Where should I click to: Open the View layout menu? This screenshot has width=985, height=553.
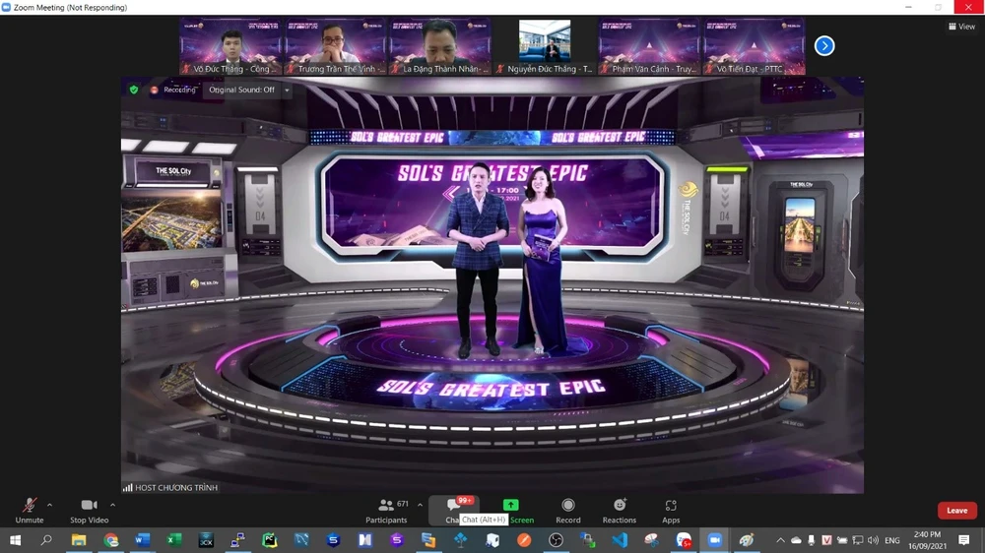[x=961, y=27]
